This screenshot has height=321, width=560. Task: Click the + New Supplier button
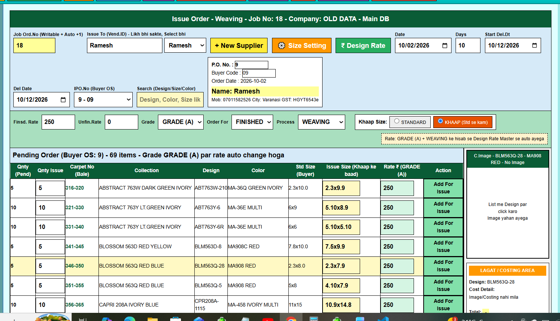(239, 46)
